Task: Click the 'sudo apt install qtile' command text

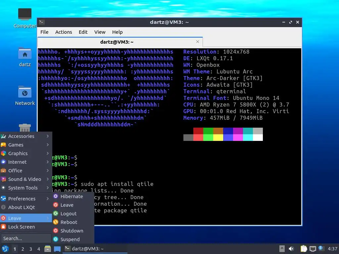Action: pos(117,184)
